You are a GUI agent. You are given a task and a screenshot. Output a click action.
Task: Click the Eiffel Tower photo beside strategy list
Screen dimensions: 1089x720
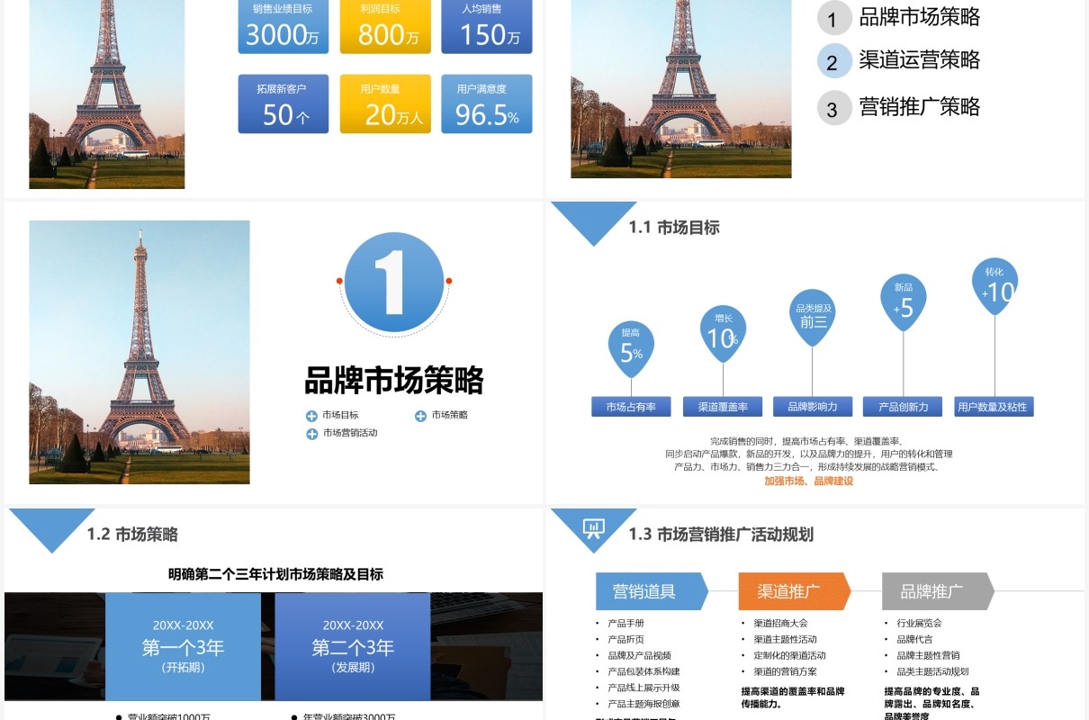pyautogui.click(x=681, y=89)
